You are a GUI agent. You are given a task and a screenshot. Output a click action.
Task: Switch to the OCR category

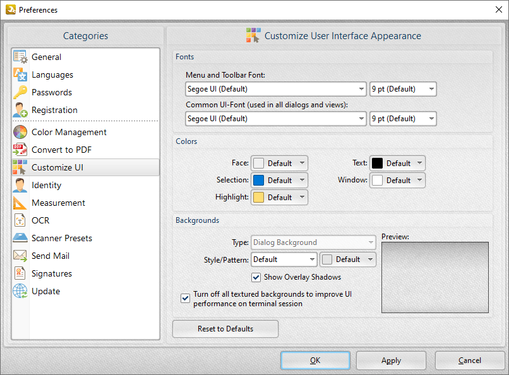click(21, 220)
